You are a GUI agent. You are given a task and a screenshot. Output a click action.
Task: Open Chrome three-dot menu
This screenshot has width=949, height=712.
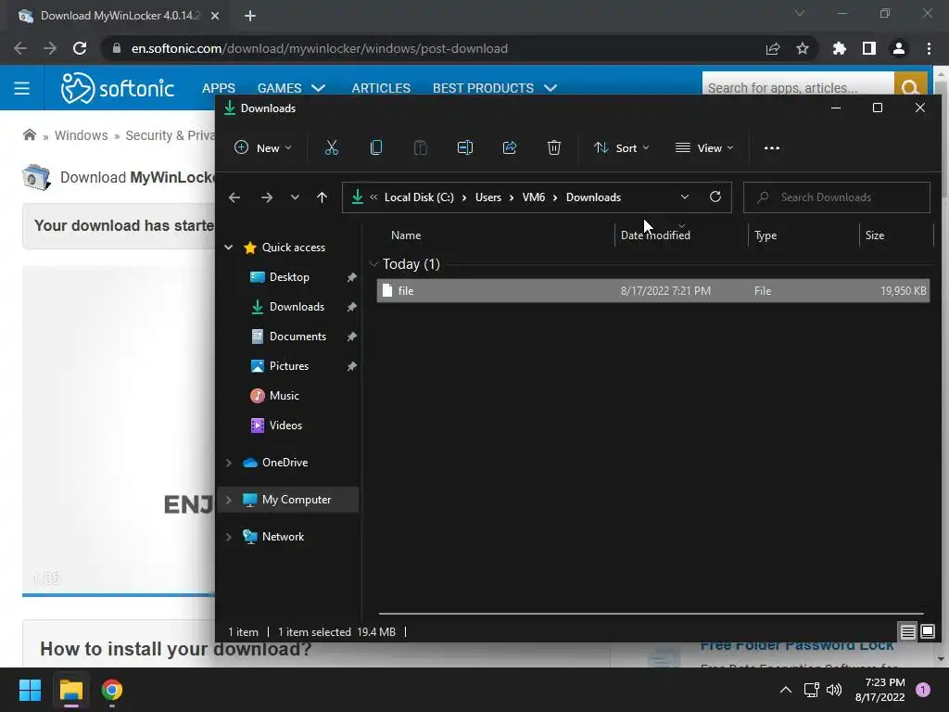coord(929,48)
